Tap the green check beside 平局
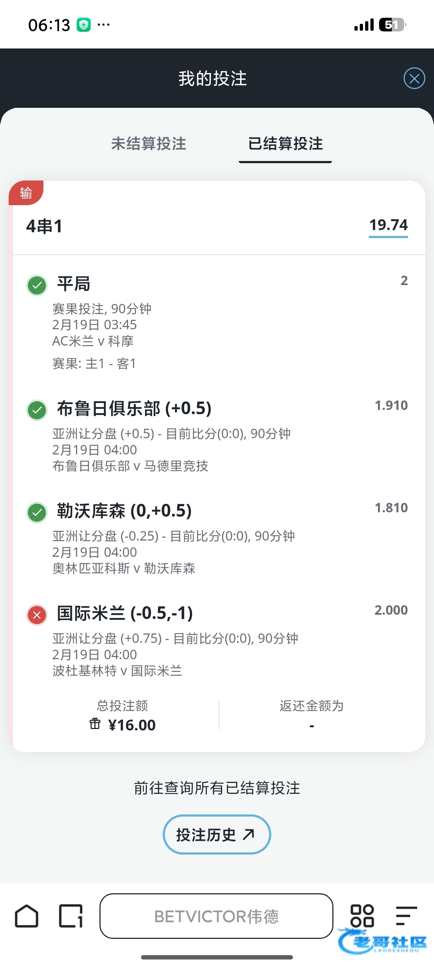Viewport: 434px width, 966px height. pos(37,285)
